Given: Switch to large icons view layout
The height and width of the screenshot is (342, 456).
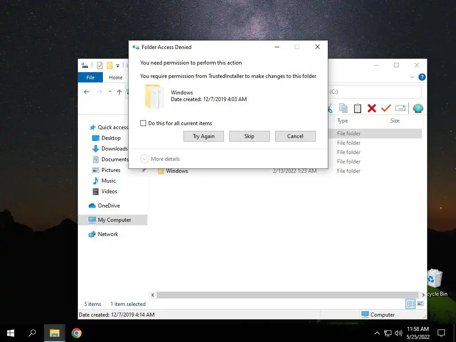Looking at the screenshot, I should pos(420,304).
